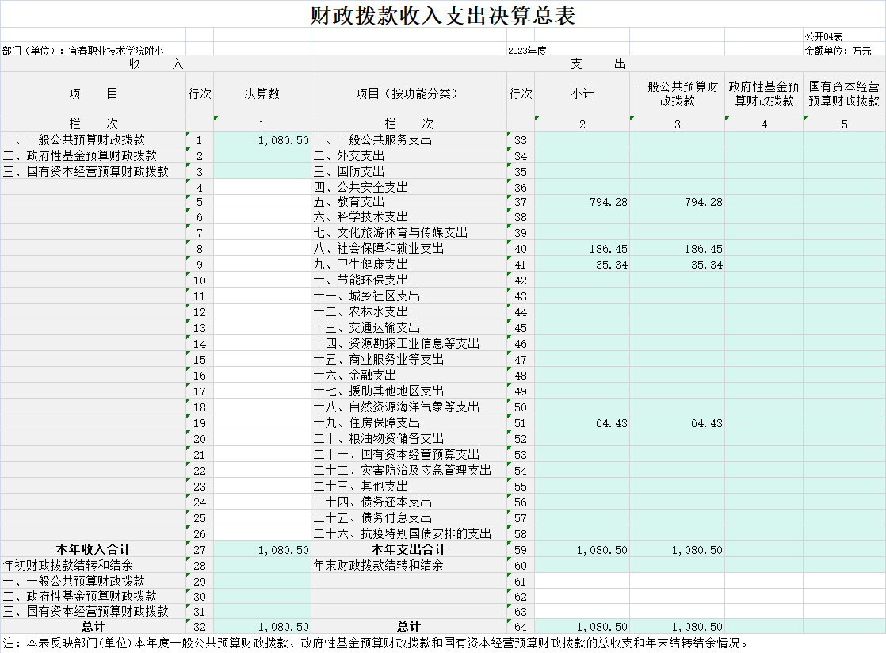Click 35.34 in the 小计 column
Image resolution: width=886 pixels, height=653 pixels.
[x=611, y=265]
